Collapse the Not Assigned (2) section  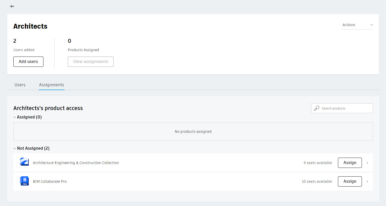15,148
